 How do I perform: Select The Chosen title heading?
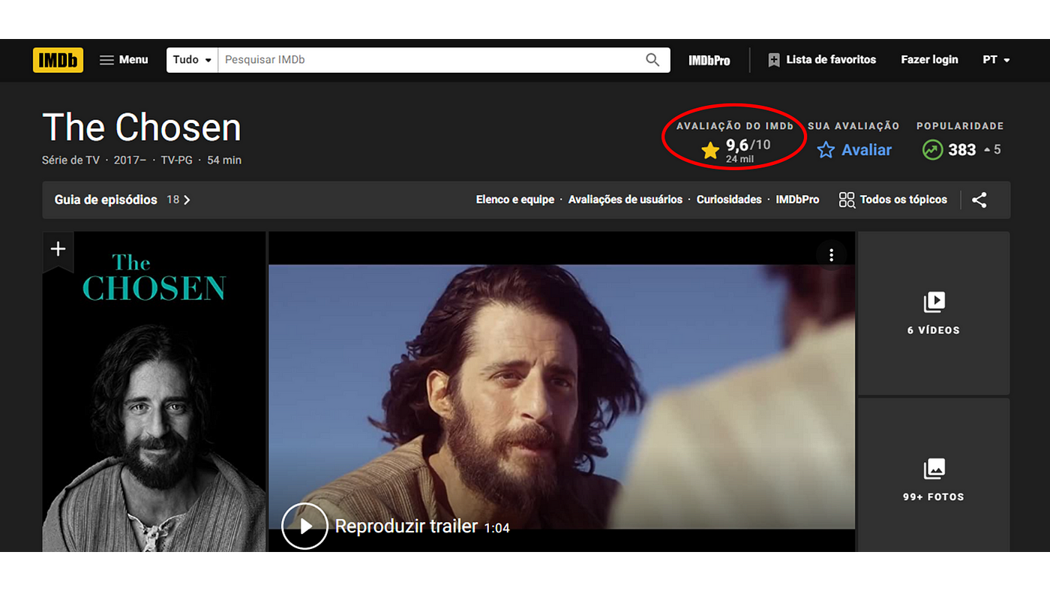coord(142,127)
